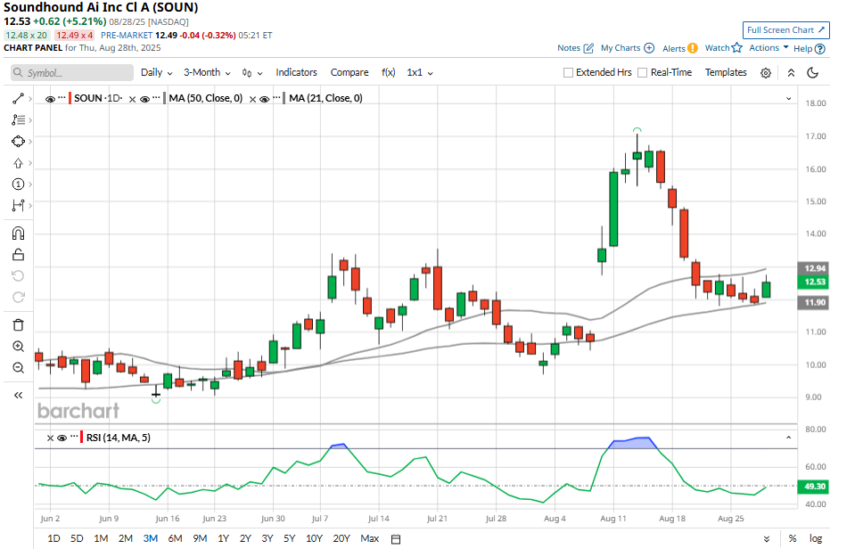Toggle the drawings lock

coord(18,255)
